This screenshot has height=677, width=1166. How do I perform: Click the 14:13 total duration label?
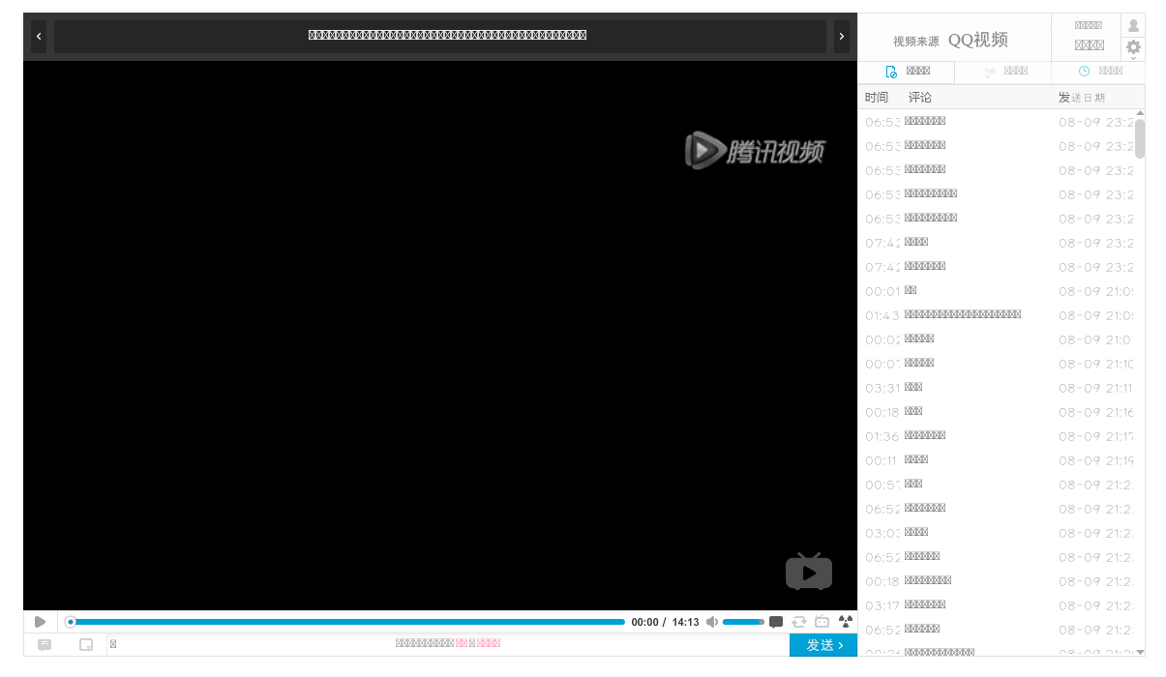click(685, 623)
